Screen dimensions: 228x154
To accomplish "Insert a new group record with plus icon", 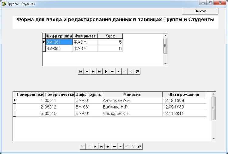I will tap(106, 71).
